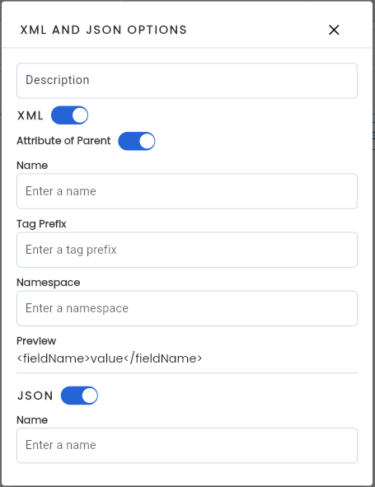
Task: Focus the JSON Name input field
Action: coord(187,445)
